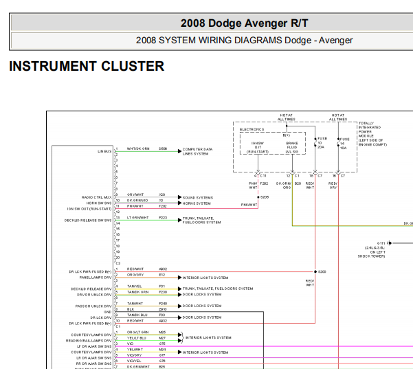Click the 'LT GRN/WHT' wire color label
Screen dimensions: 413x369
pos(137,218)
